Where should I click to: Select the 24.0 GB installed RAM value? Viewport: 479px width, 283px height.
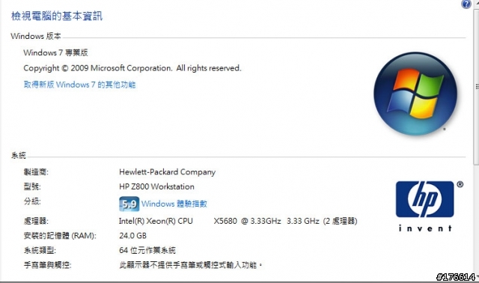coord(133,236)
